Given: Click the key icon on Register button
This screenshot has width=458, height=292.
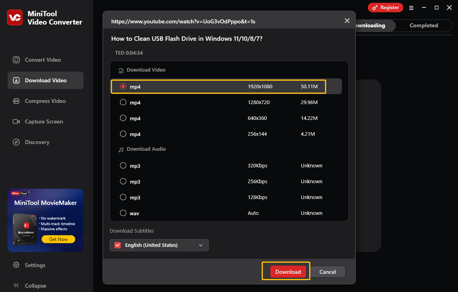Looking at the screenshot, I should click(375, 8).
